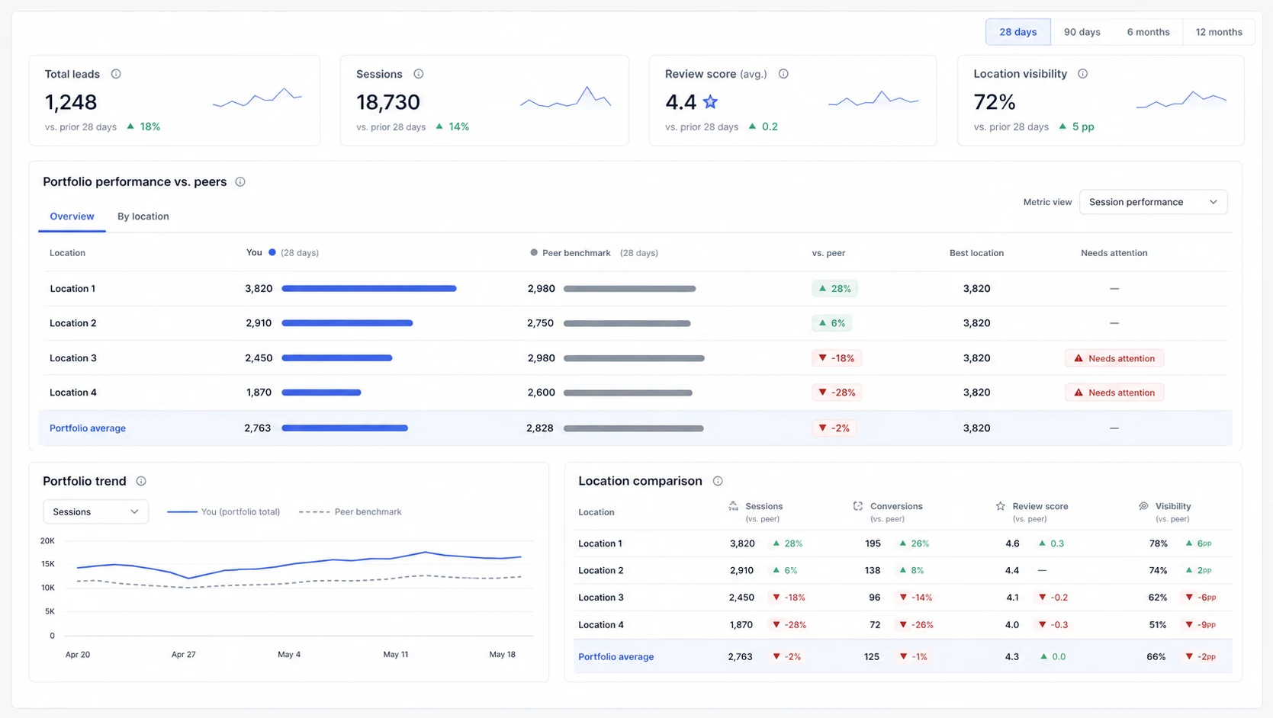Click the -18% vs. peer badge for Location 3
The width and height of the screenshot is (1273, 718).
[x=836, y=358]
